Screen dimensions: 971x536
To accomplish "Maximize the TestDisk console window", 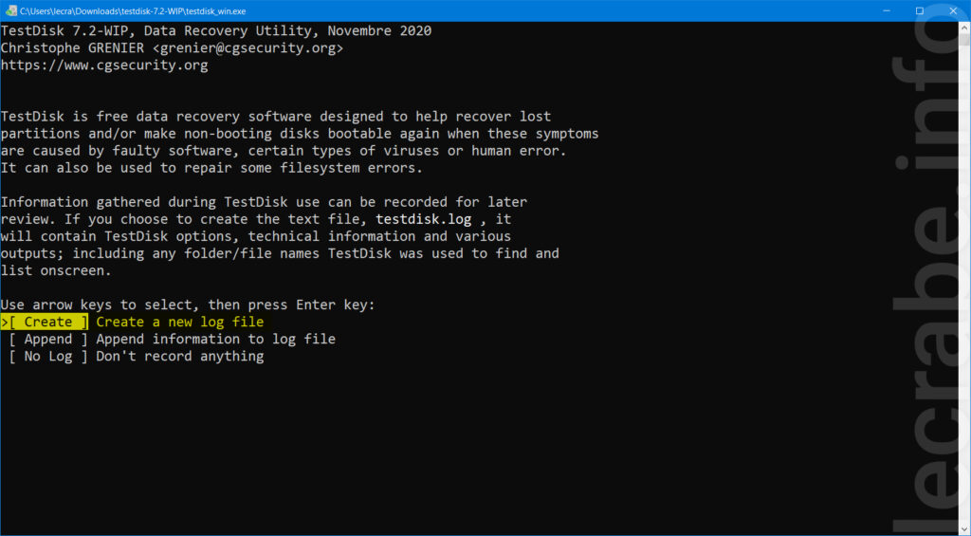I will click(x=920, y=10).
